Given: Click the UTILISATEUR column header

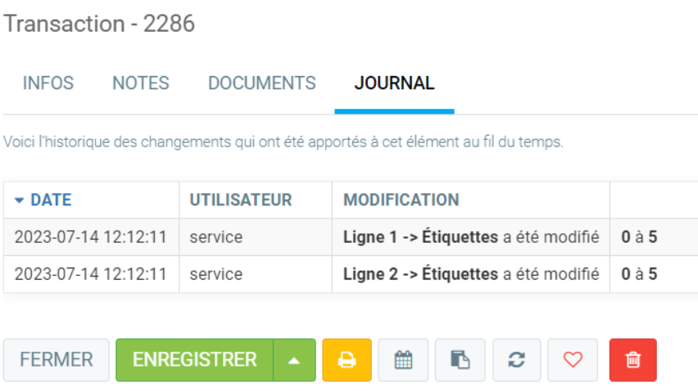Looking at the screenshot, I should tap(241, 200).
